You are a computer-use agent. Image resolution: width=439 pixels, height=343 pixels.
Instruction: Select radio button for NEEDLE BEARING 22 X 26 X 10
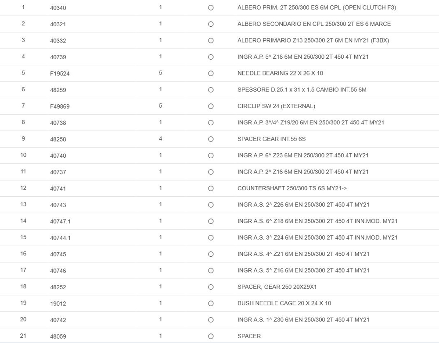211,74
